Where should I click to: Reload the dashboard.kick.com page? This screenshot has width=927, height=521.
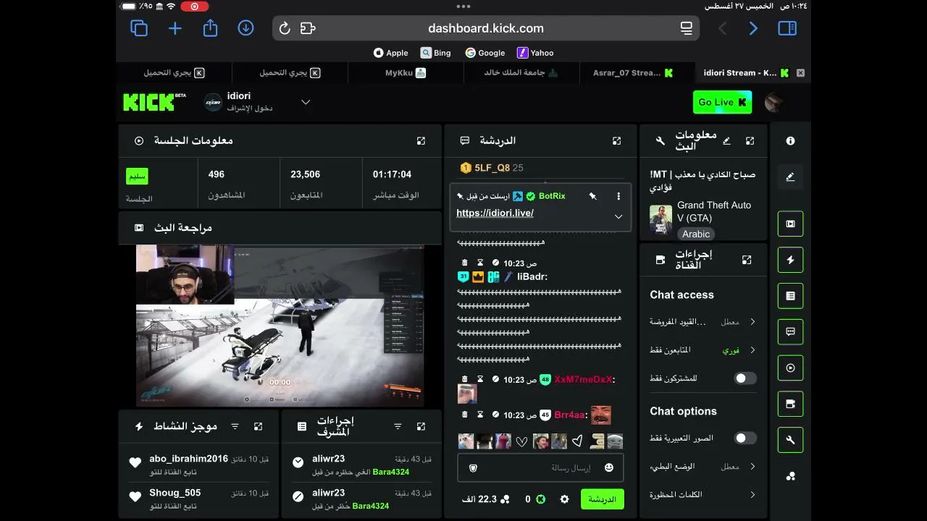(x=285, y=28)
